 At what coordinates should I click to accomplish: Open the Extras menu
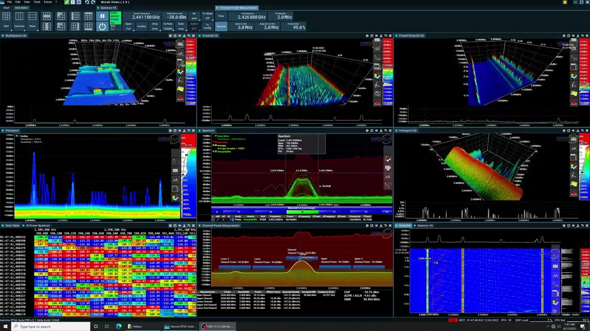(48, 2)
